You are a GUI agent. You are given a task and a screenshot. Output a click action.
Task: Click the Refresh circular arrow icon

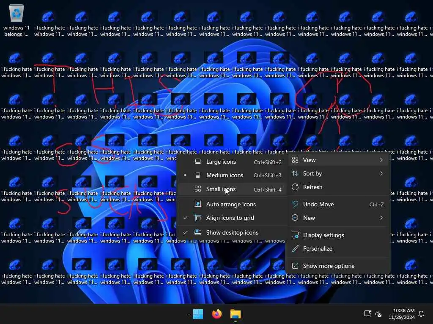[x=295, y=187]
